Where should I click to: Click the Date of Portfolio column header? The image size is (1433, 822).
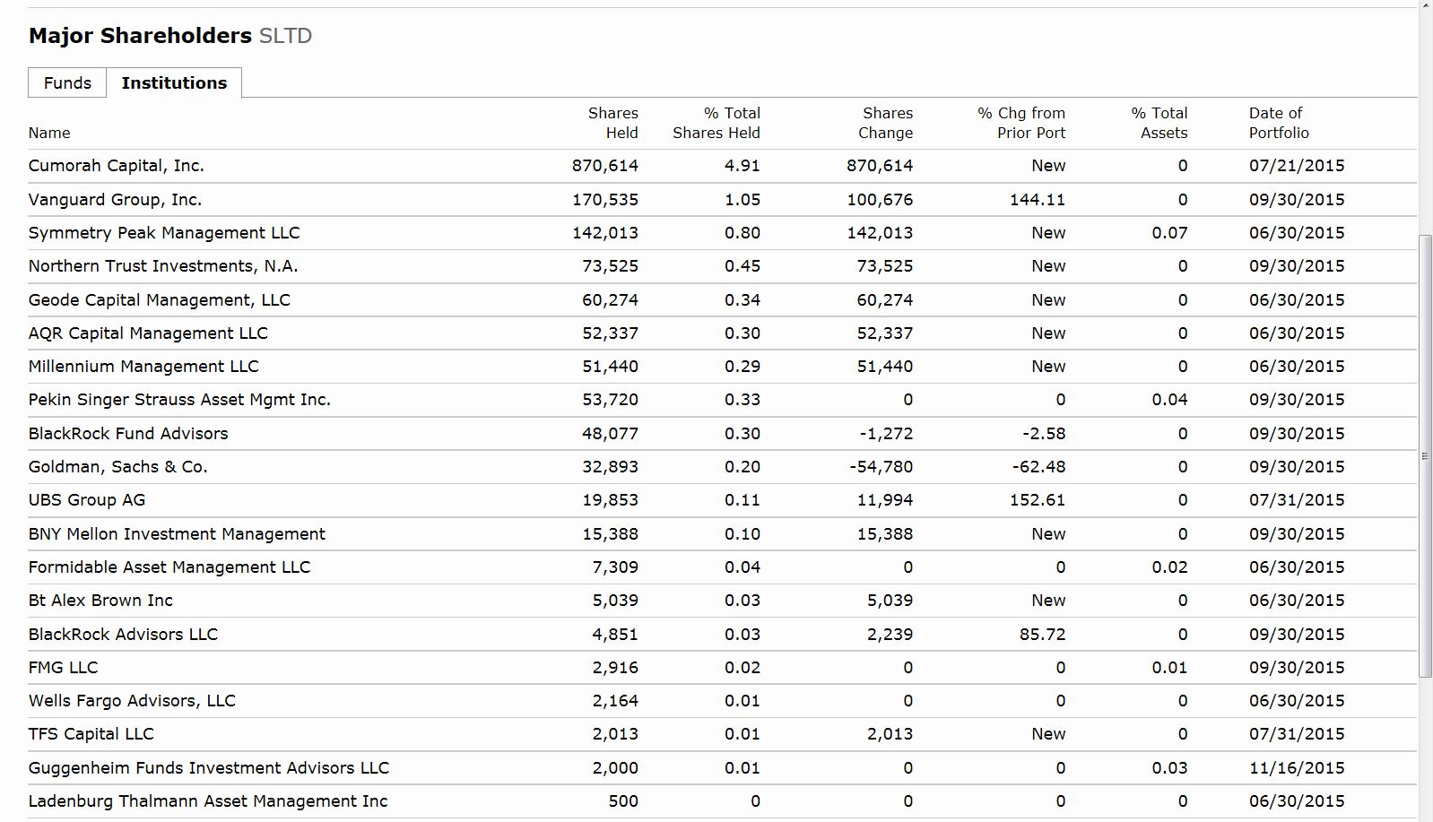(x=1278, y=123)
